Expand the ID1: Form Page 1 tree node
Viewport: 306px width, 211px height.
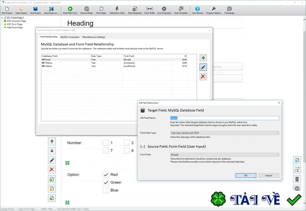point(2,18)
